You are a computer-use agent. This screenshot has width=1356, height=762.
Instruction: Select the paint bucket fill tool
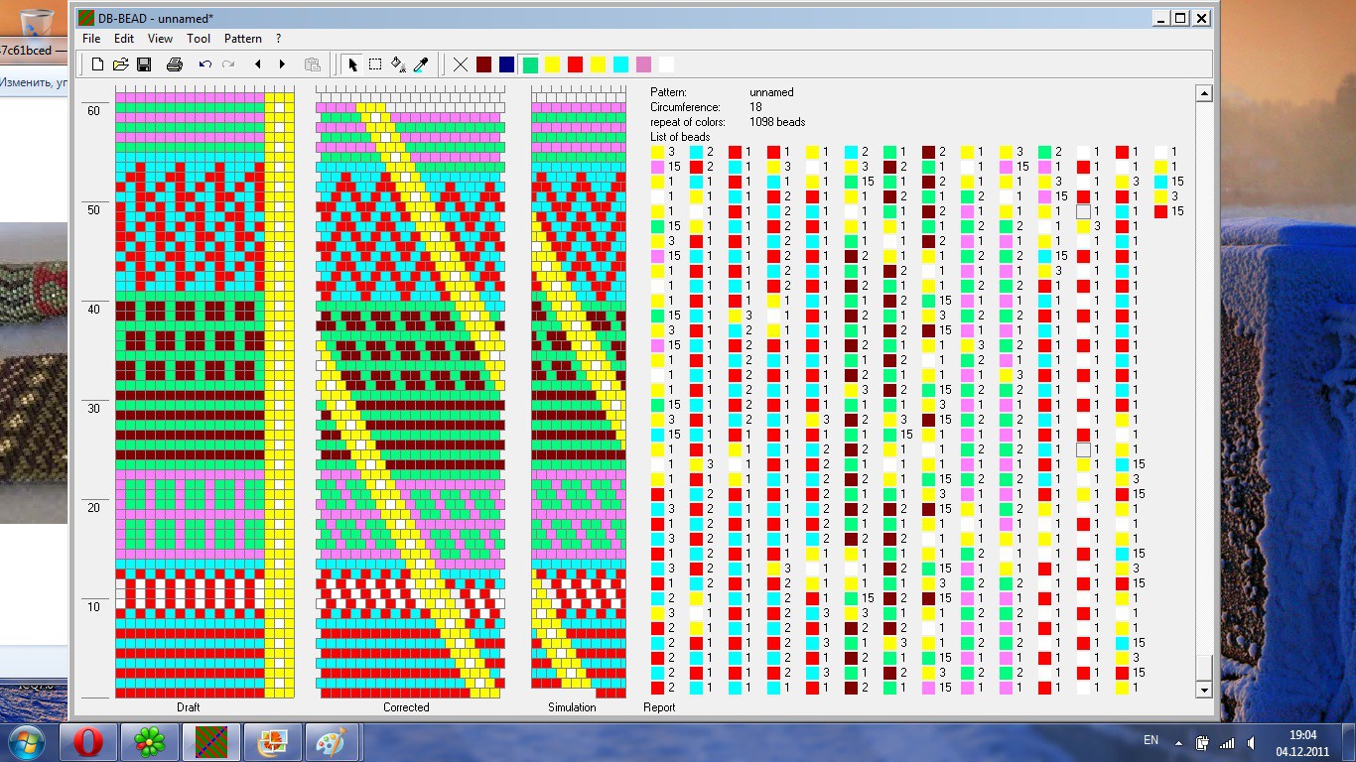pyautogui.click(x=398, y=64)
